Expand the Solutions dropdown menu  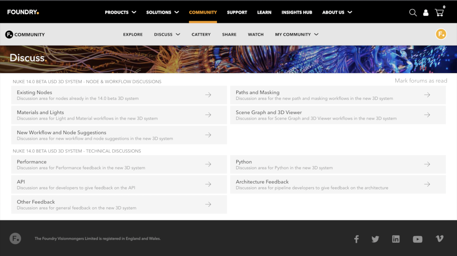click(x=162, y=12)
